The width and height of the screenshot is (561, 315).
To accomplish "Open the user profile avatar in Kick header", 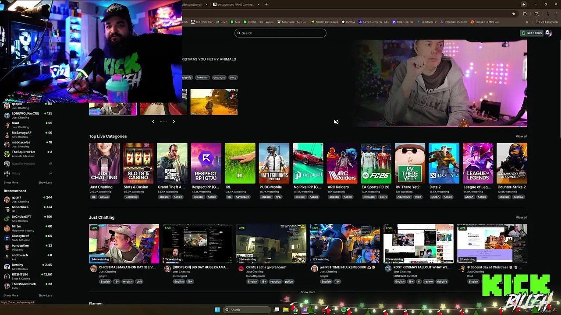I will coord(549,33).
